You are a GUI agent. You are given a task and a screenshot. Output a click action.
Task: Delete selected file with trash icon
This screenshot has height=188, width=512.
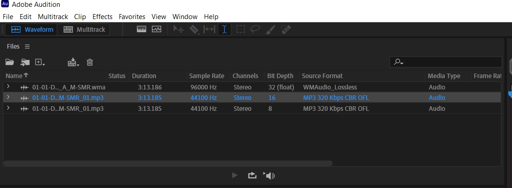coord(90,62)
